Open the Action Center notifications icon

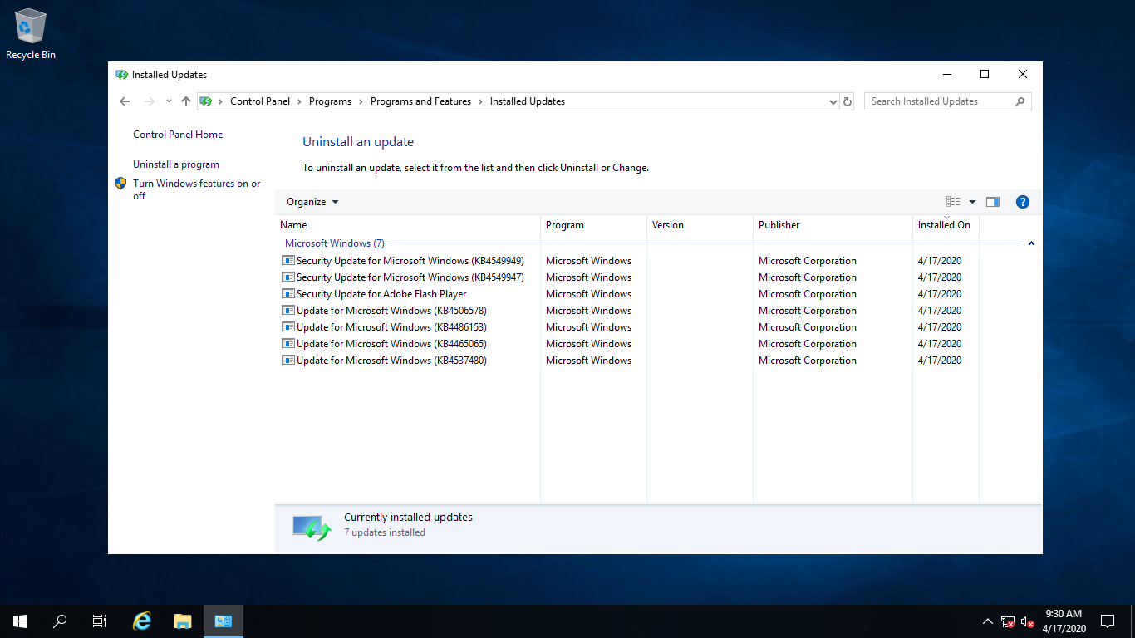pyautogui.click(x=1108, y=621)
